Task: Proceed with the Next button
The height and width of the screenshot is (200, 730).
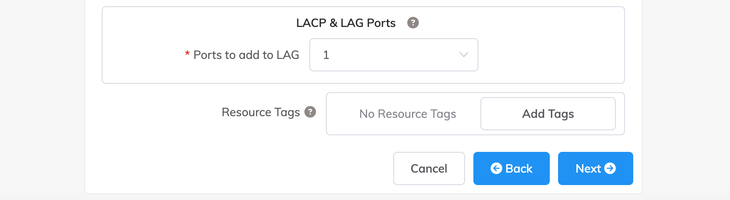Action: 595,168
